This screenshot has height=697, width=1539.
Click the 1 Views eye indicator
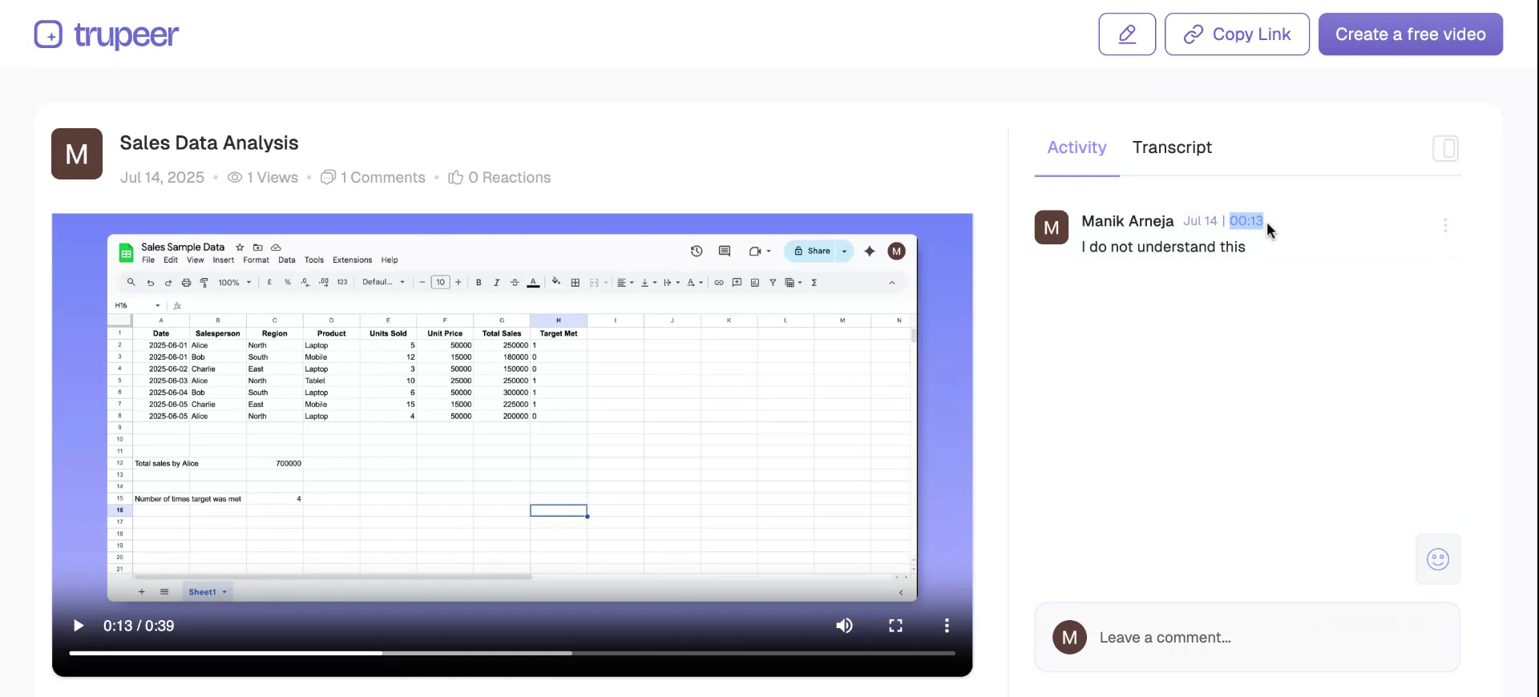click(x=262, y=177)
